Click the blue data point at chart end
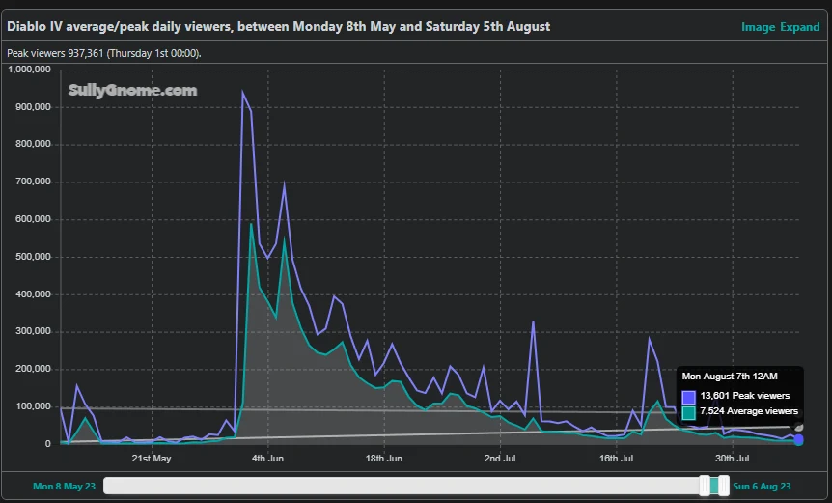Viewport: 832px width, 503px height. coord(798,440)
